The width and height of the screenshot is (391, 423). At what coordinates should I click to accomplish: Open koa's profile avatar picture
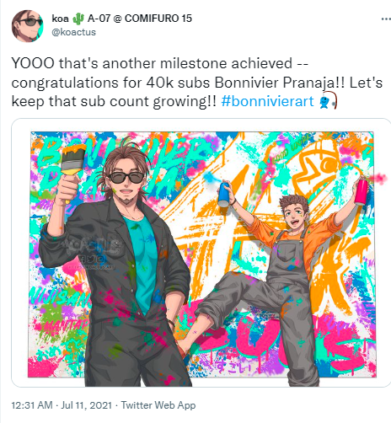[28, 26]
